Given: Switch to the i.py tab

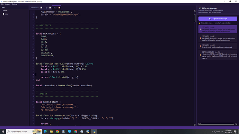Looking at the screenshot, I should 46,8.
